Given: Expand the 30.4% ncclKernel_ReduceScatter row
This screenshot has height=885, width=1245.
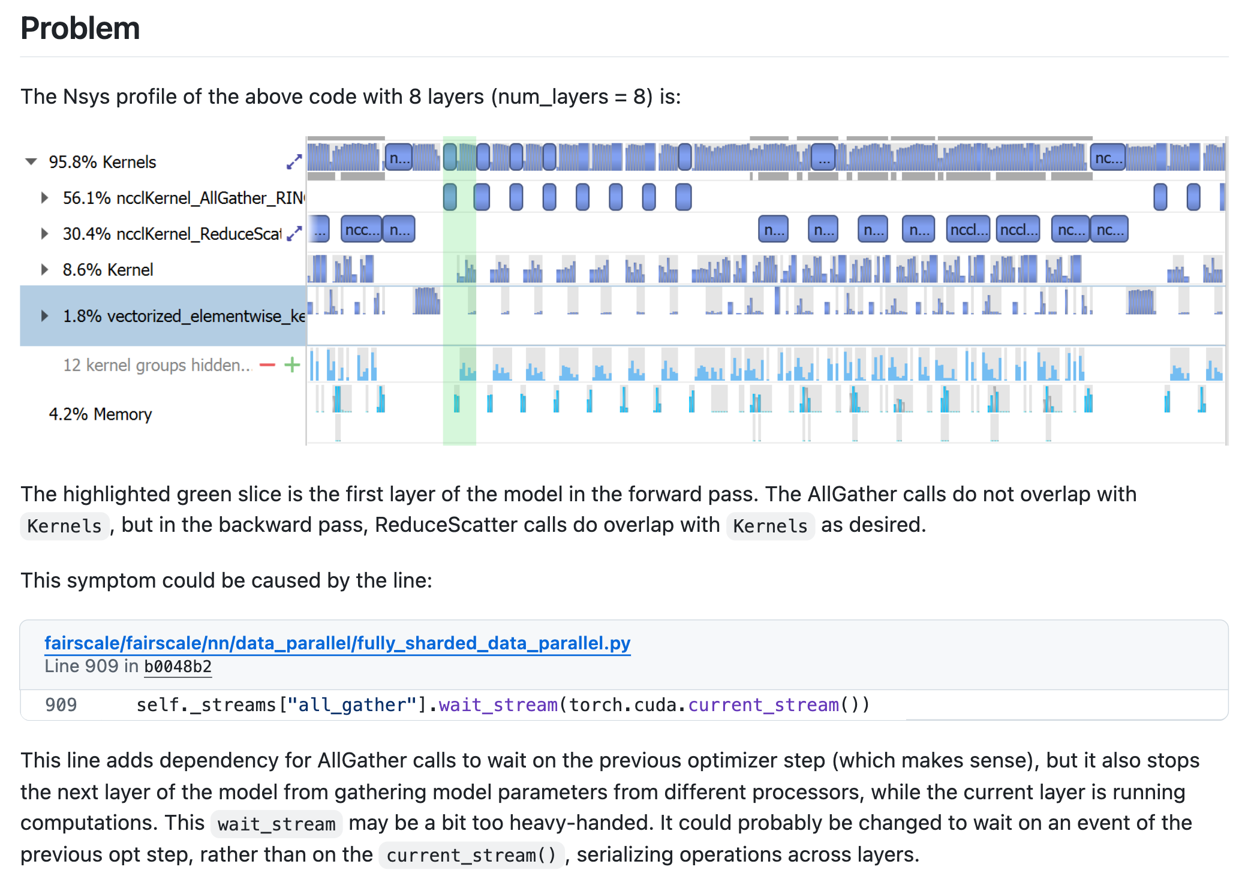Looking at the screenshot, I should (44, 233).
